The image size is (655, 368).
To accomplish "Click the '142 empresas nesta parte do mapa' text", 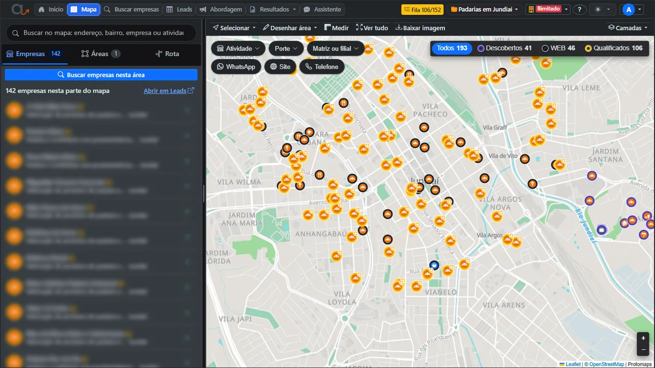I will coord(58,90).
